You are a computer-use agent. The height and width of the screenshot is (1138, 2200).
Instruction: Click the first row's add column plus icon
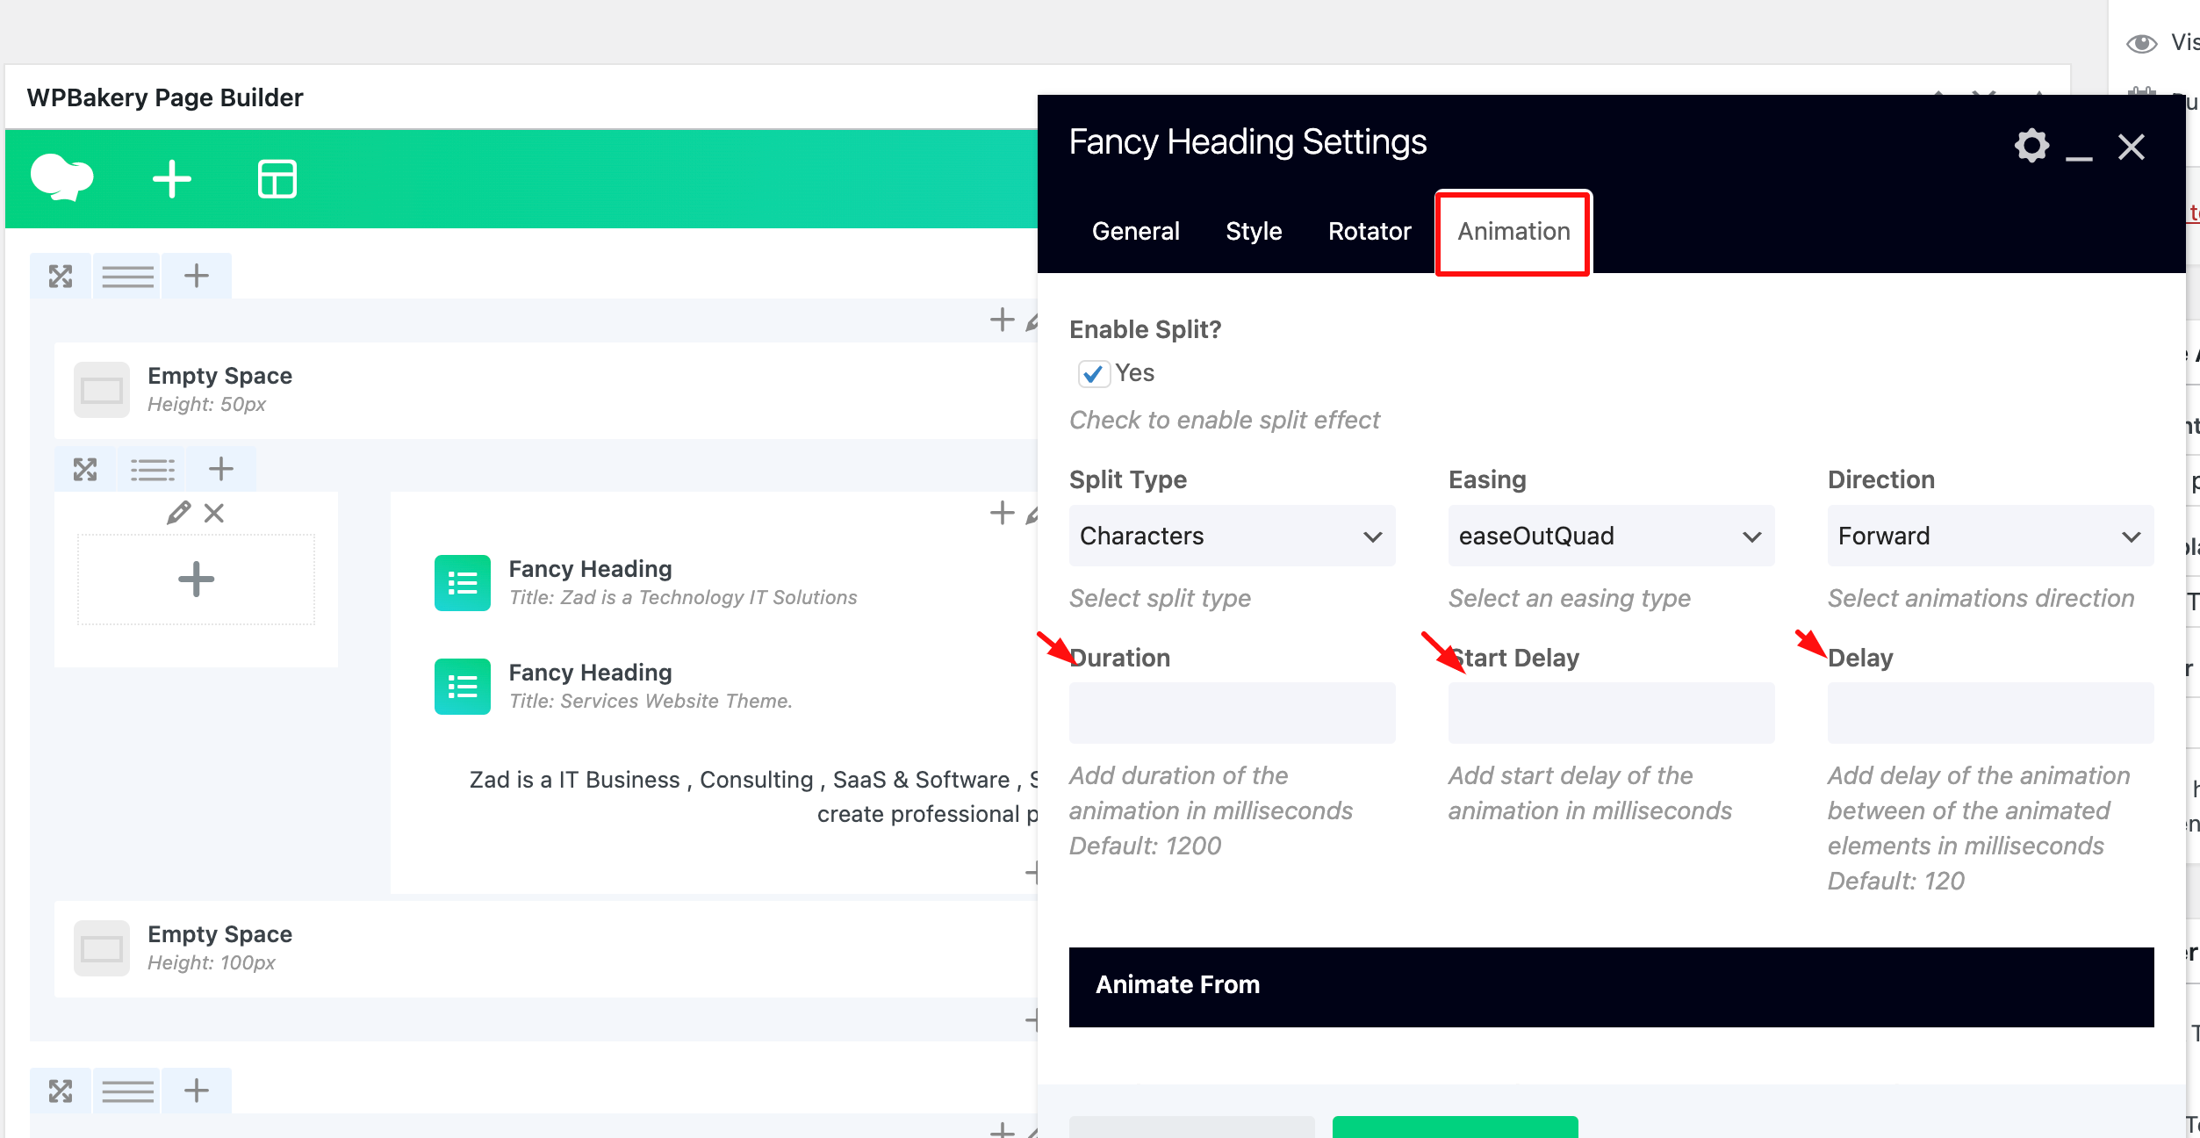point(197,276)
